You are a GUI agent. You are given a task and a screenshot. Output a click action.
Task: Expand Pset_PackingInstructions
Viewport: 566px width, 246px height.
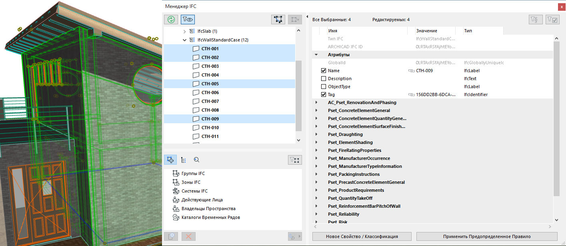click(316, 174)
